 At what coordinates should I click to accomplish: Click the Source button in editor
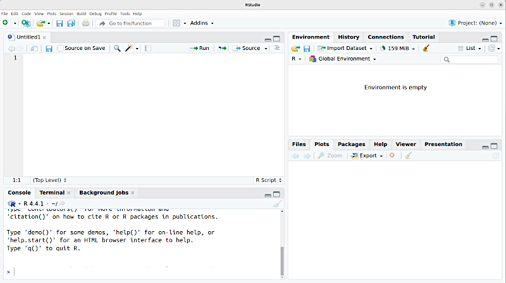point(247,48)
